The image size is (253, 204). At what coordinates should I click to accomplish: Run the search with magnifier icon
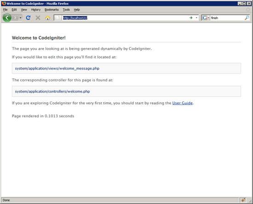[x=247, y=18]
